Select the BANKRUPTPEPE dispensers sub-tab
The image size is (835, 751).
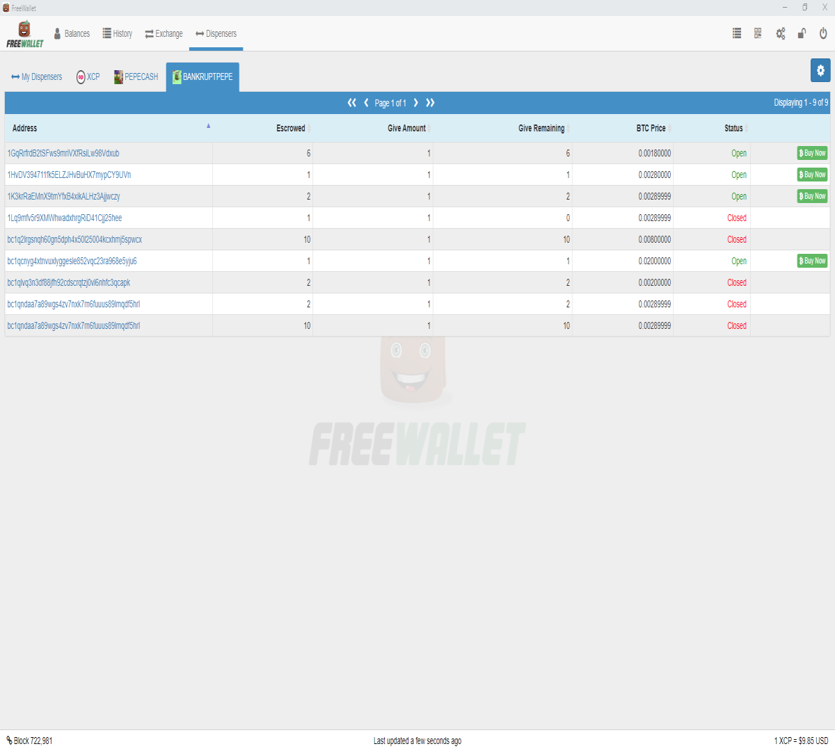(202, 76)
